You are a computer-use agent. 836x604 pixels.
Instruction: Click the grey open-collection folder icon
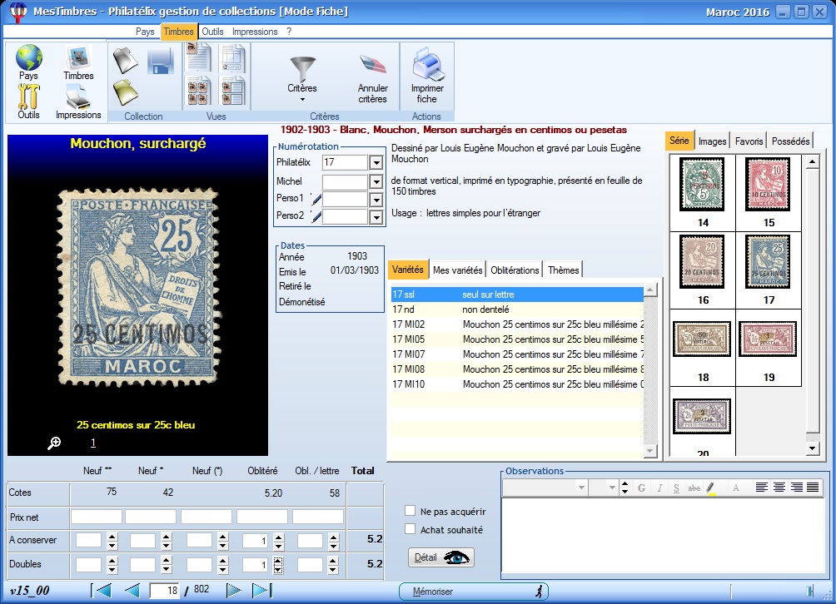125,60
